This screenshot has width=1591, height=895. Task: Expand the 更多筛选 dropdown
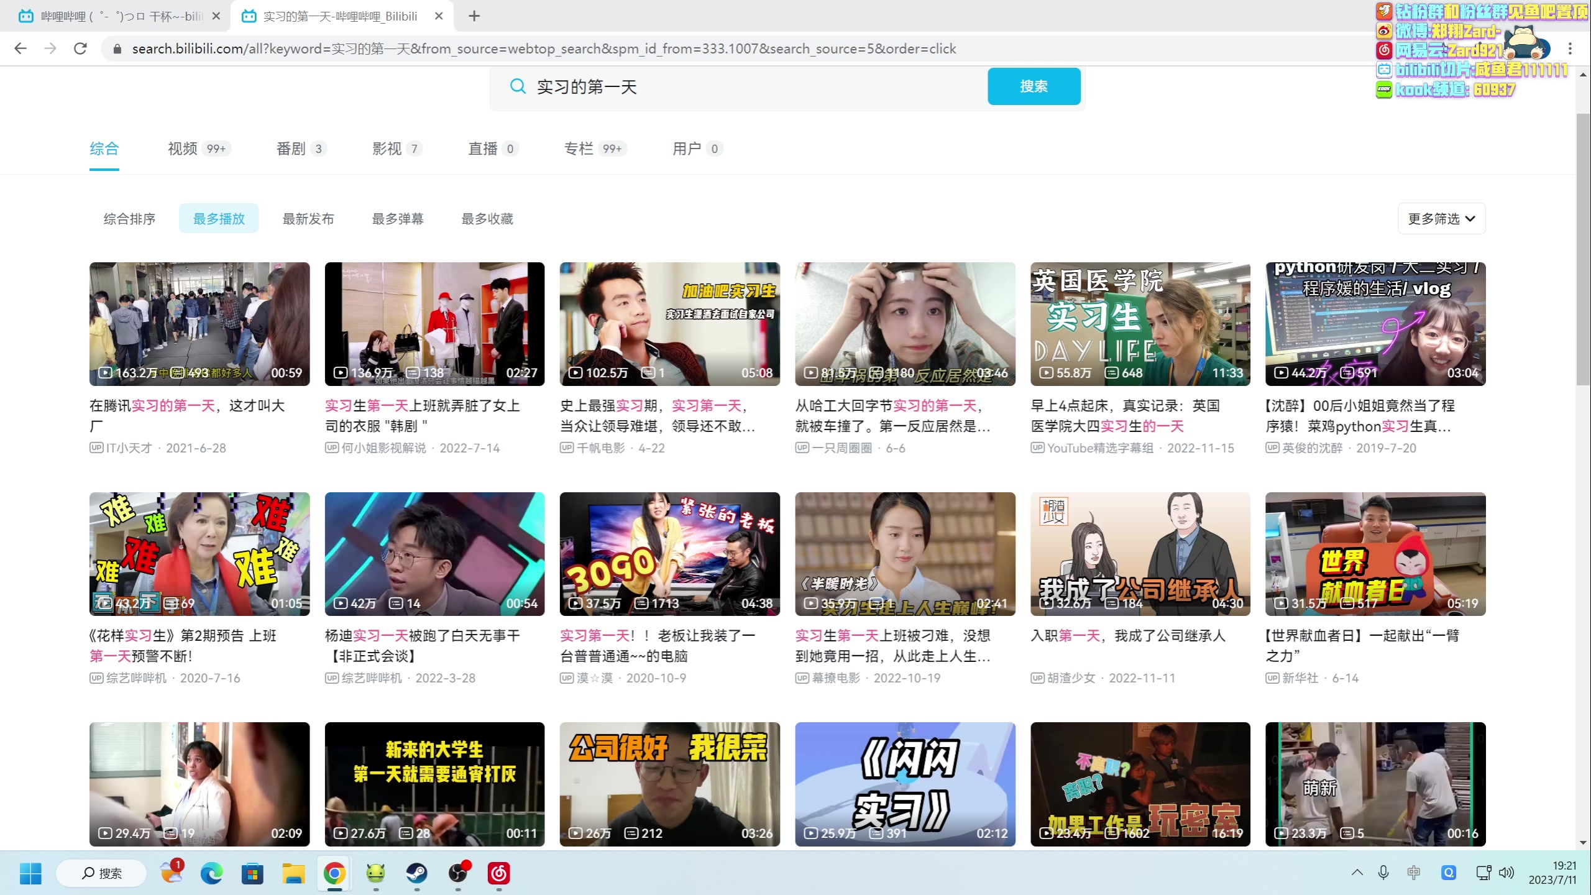pos(1441,219)
